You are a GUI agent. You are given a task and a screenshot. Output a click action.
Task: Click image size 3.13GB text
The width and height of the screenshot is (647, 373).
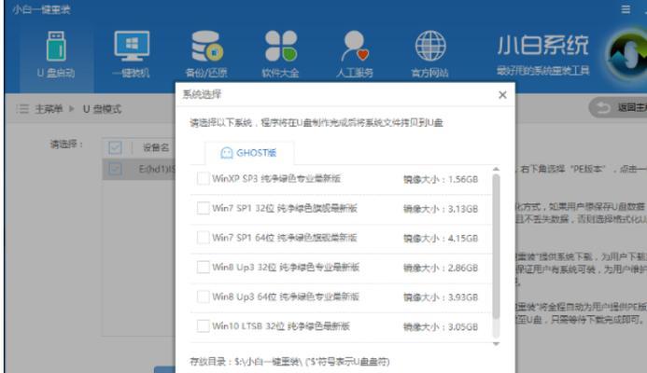pyautogui.click(x=441, y=209)
